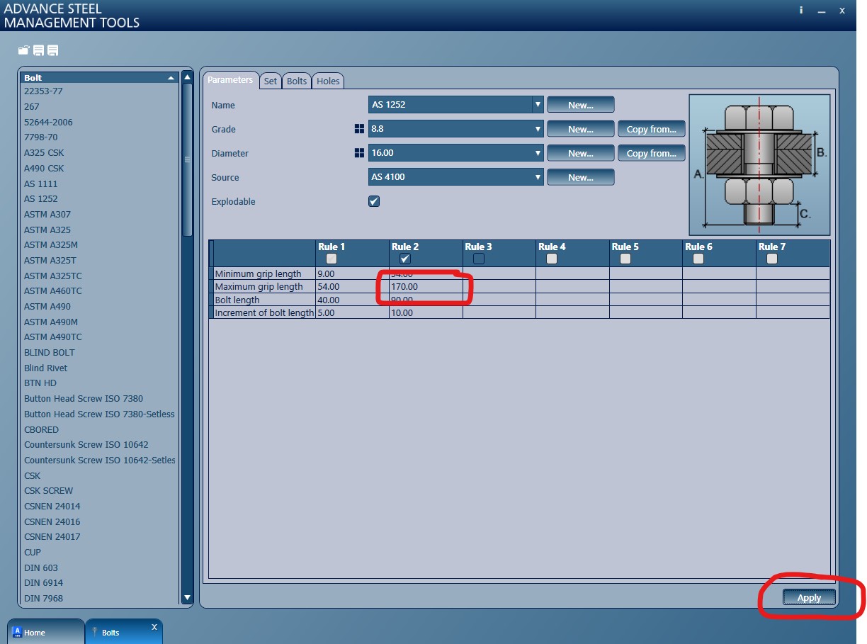Select AS 1252 in the bolt list

(x=41, y=199)
